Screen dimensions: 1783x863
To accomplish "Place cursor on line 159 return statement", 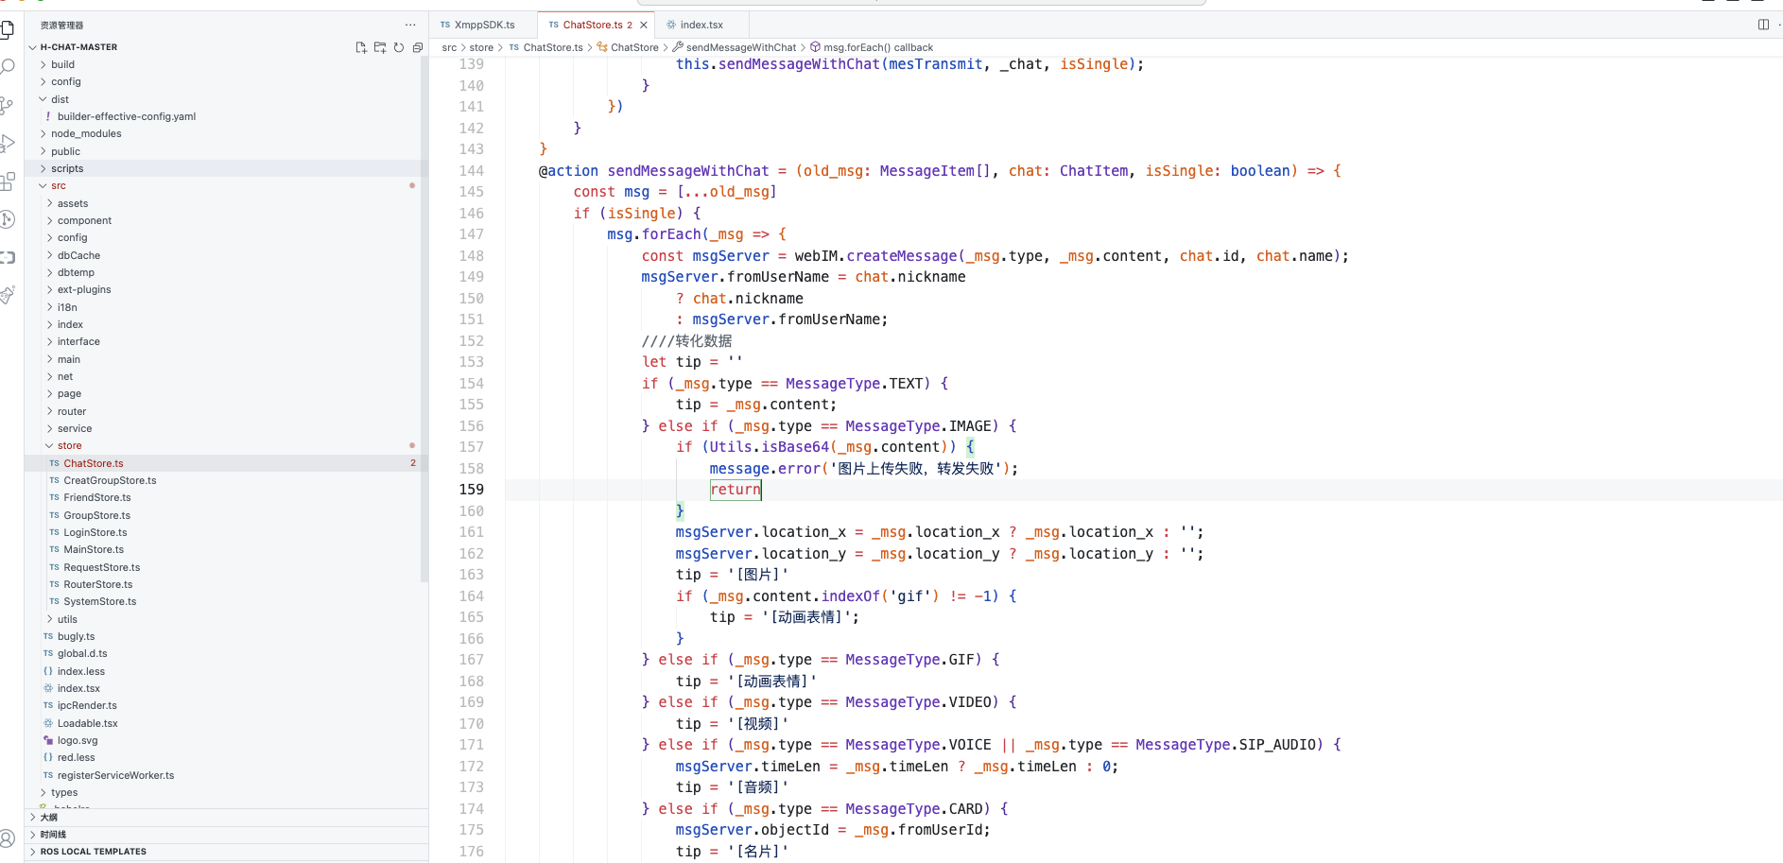I will [x=736, y=490].
